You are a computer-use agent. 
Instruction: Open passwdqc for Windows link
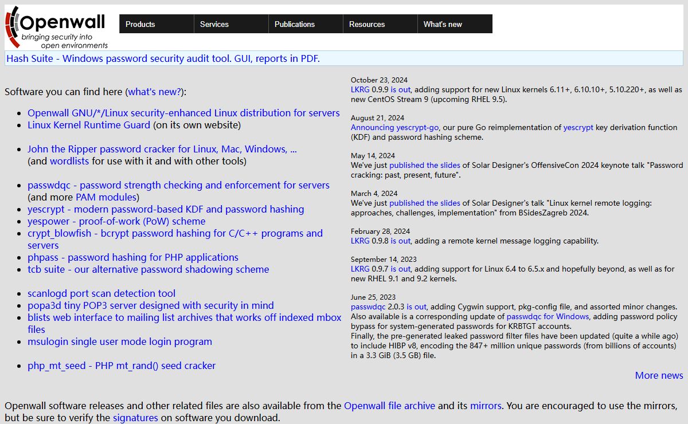[548, 316]
